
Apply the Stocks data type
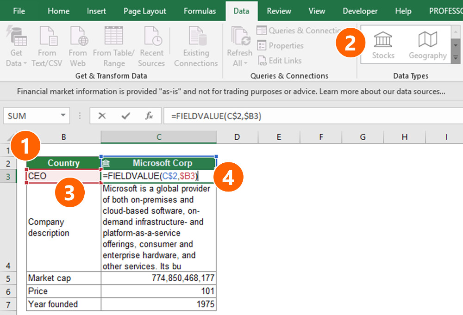[383, 45]
